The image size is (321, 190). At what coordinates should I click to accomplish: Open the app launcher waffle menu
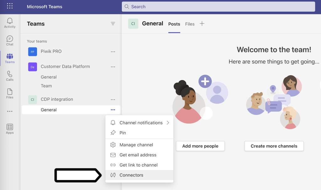pyautogui.click(x=9, y=6)
